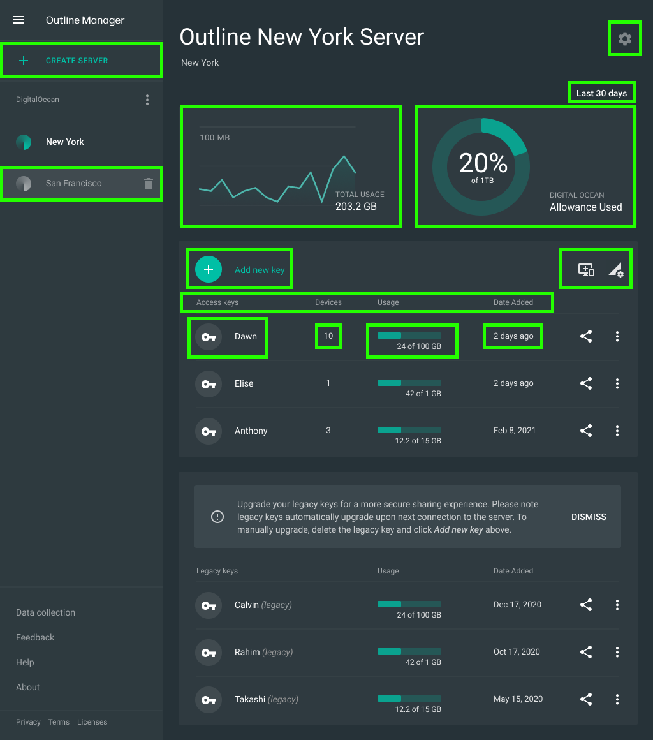The image size is (653, 740).
Task: Open server settings gear icon
Action: coord(624,39)
